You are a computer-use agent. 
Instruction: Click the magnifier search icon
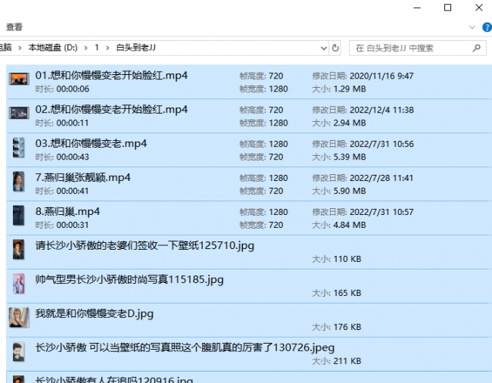click(x=477, y=48)
